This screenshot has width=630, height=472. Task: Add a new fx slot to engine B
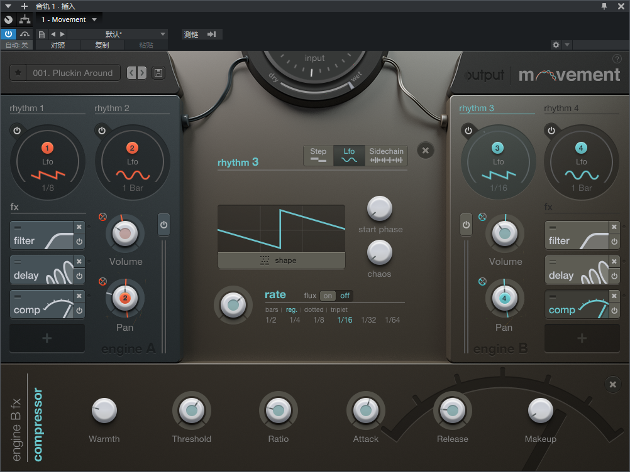(582, 338)
